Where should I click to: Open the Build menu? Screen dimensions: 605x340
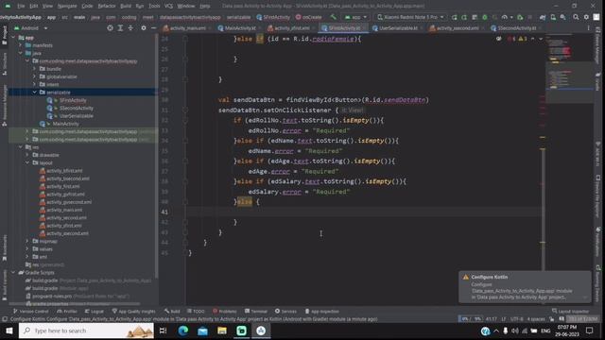point(126,7)
